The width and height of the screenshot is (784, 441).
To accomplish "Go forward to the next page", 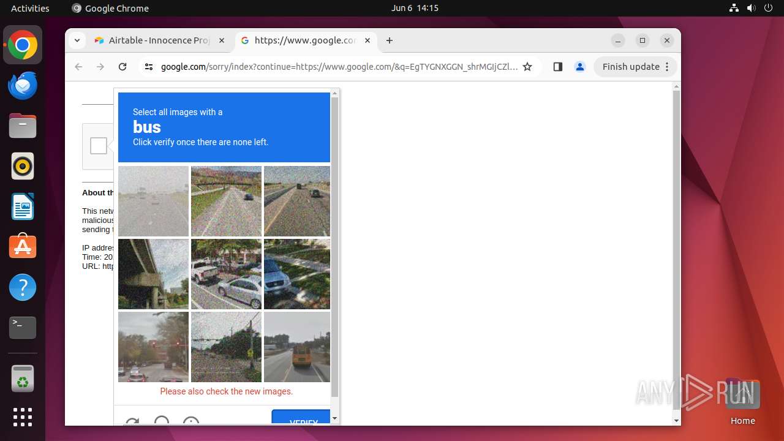I will click(100, 67).
